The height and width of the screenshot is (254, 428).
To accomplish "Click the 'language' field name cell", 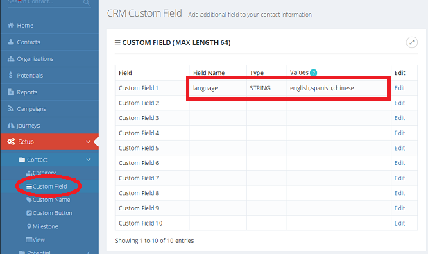I will (218, 88).
